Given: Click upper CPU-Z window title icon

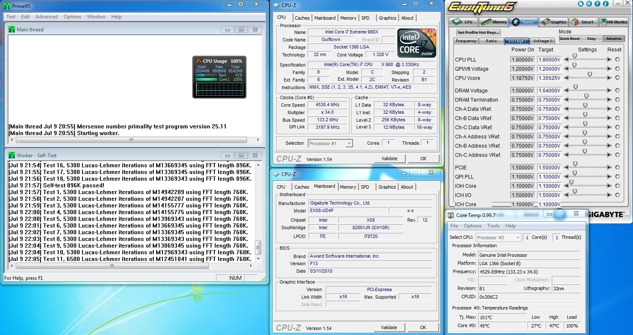Looking at the screenshot, I should click(276, 5).
